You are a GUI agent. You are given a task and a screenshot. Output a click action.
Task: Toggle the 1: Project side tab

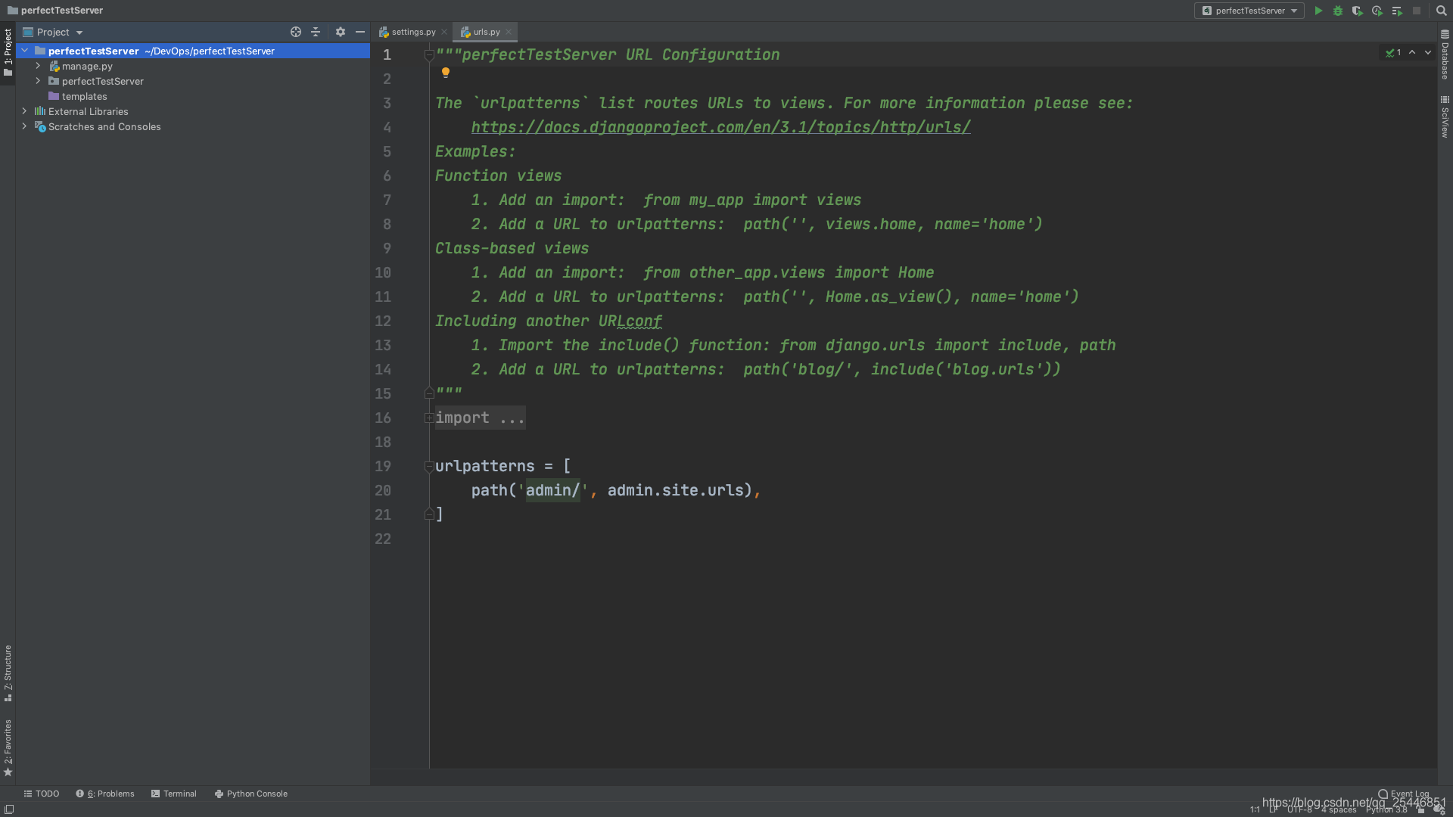click(x=8, y=53)
